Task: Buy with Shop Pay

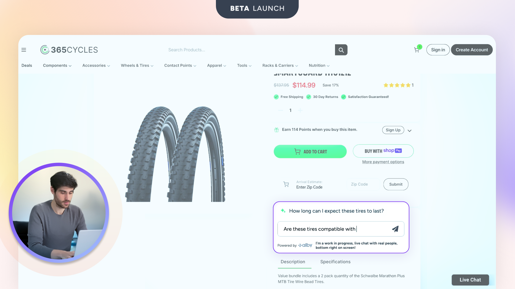Action: click(x=383, y=151)
